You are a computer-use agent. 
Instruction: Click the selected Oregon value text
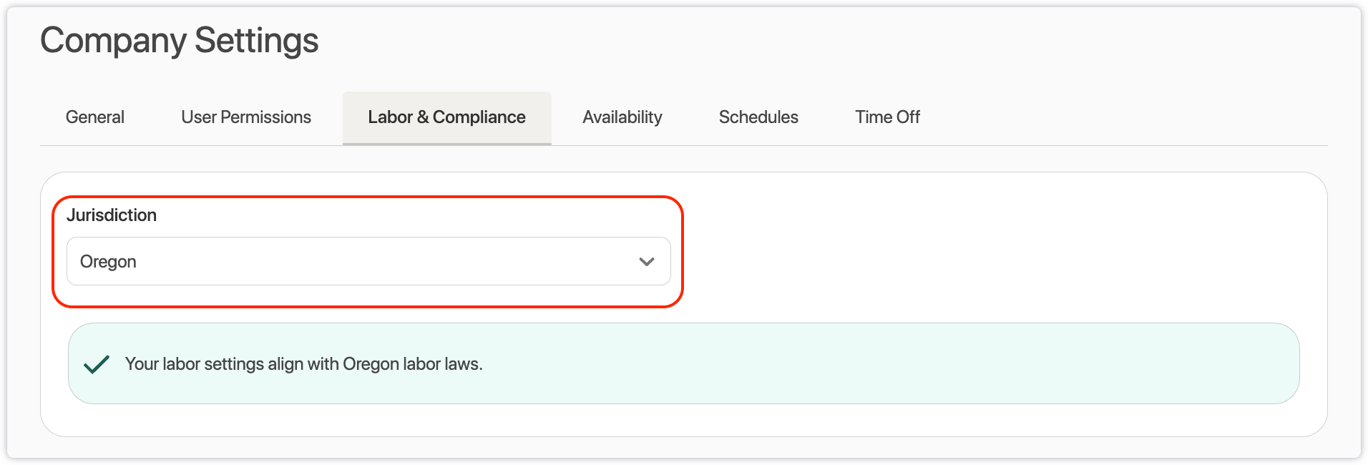[x=108, y=262]
